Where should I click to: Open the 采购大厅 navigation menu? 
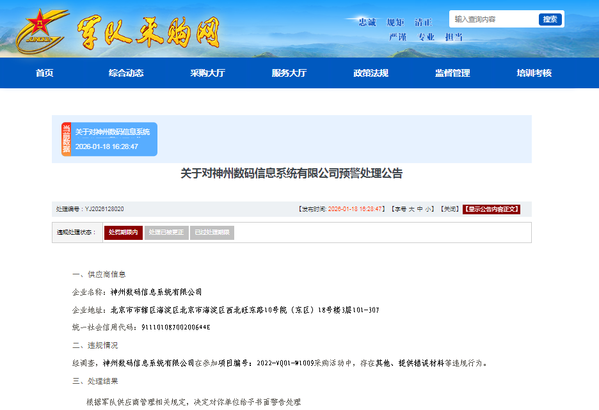tap(207, 73)
